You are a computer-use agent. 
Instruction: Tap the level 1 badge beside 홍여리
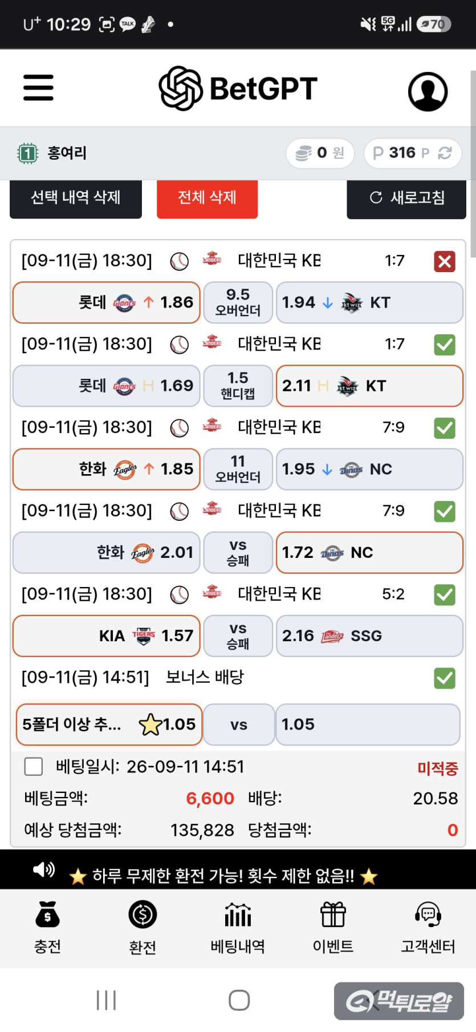click(27, 153)
